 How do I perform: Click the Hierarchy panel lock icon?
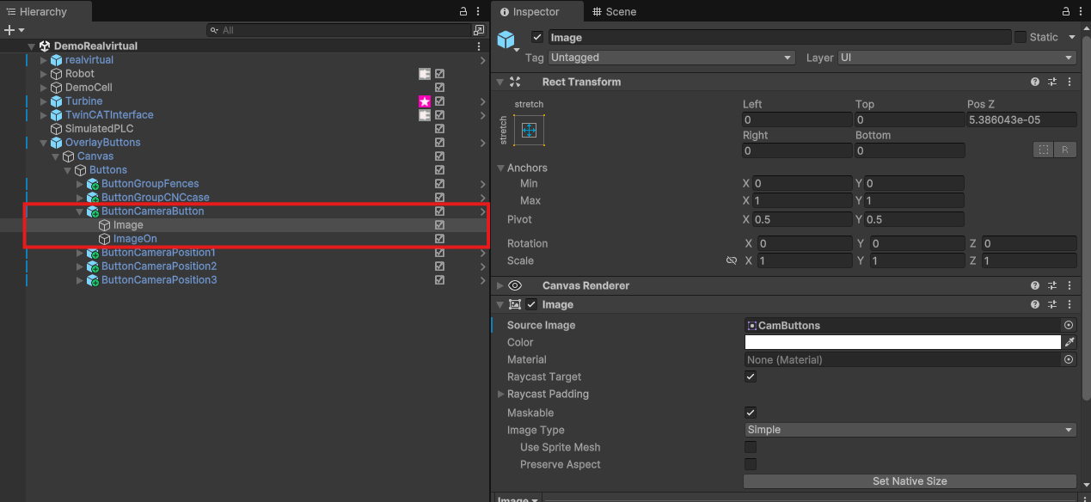(x=463, y=12)
